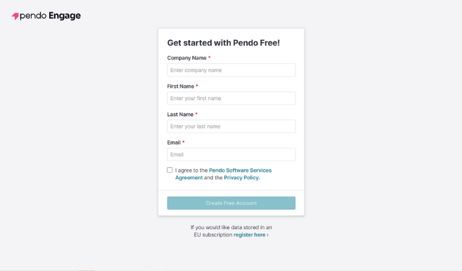Select the Last Name text box
This screenshot has width=462, height=271.
(x=231, y=126)
